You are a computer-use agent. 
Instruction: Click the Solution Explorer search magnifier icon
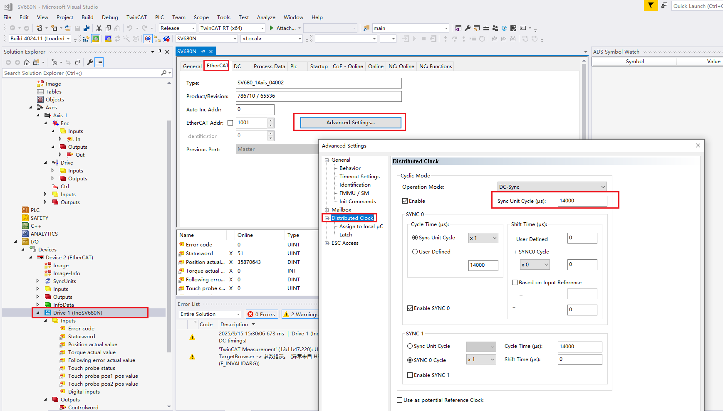(164, 73)
